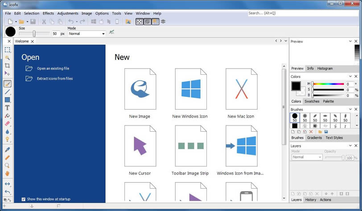Select the eyedropper color picker tool

click(8, 150)
